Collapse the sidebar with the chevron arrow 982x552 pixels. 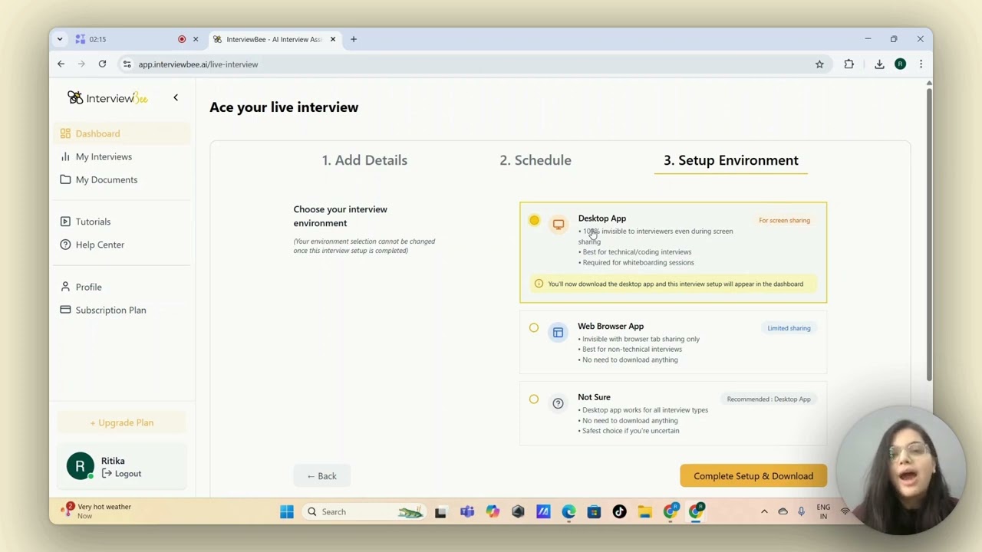(x=176, y=97)
